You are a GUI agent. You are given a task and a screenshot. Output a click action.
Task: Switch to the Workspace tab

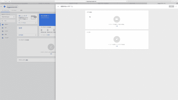5,10
